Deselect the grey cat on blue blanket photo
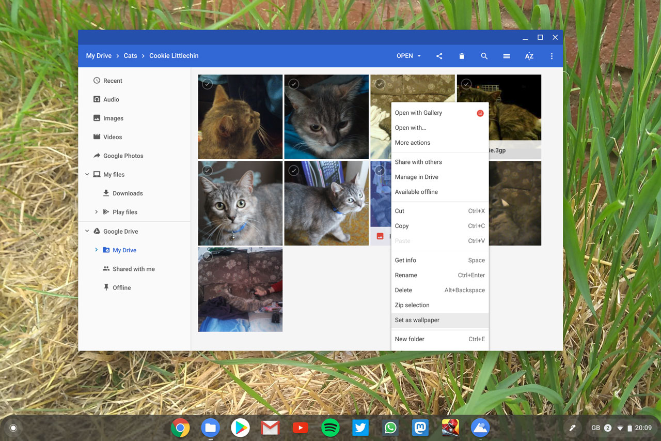The image size is (661, 441). click(x=293, y=84)
